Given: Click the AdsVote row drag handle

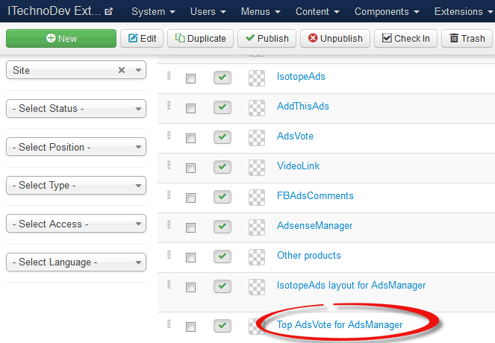Looking at the screenshot, I should pyautogui.click(x=169, y=135).
